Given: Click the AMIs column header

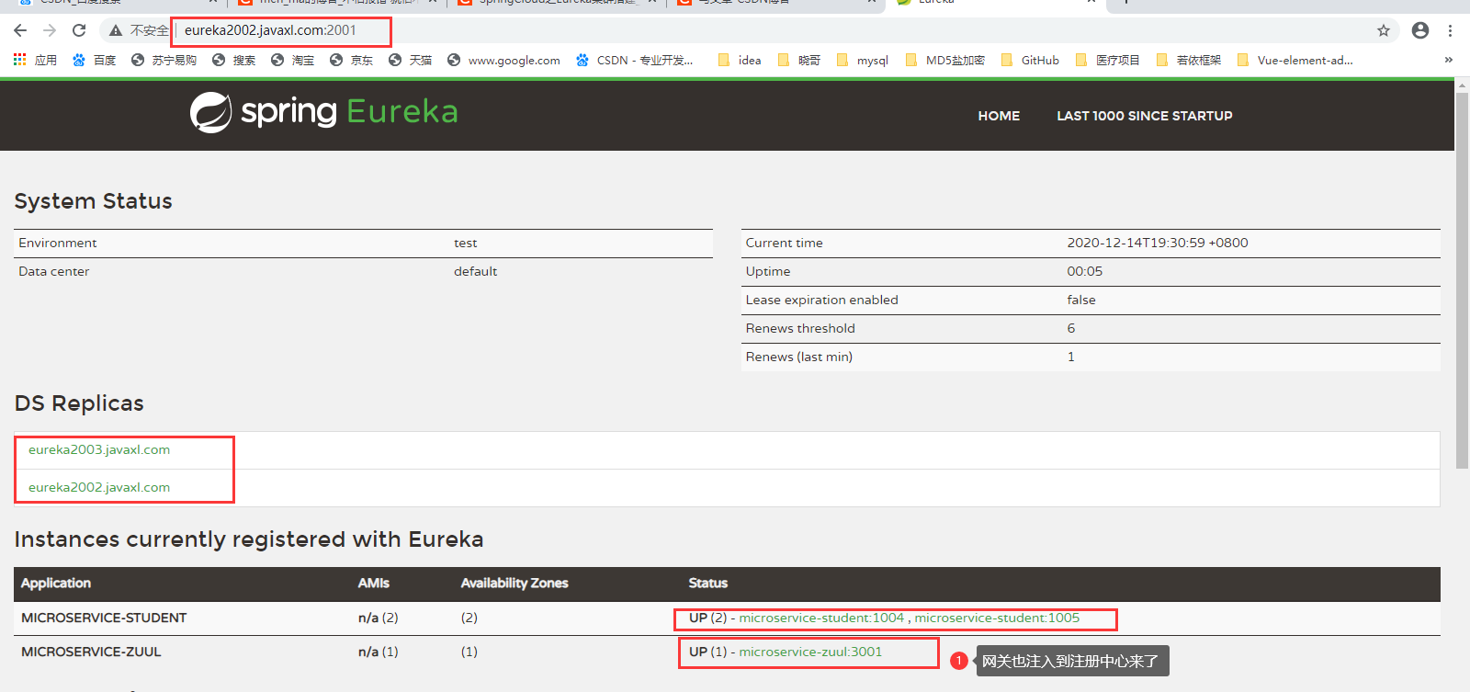Looking at the screenshot, I should point(374,583).
